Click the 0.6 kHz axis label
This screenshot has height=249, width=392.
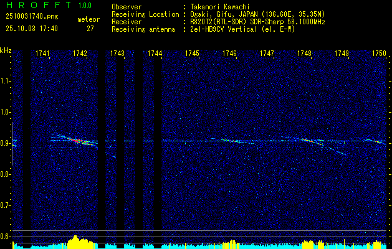point(6,237)
